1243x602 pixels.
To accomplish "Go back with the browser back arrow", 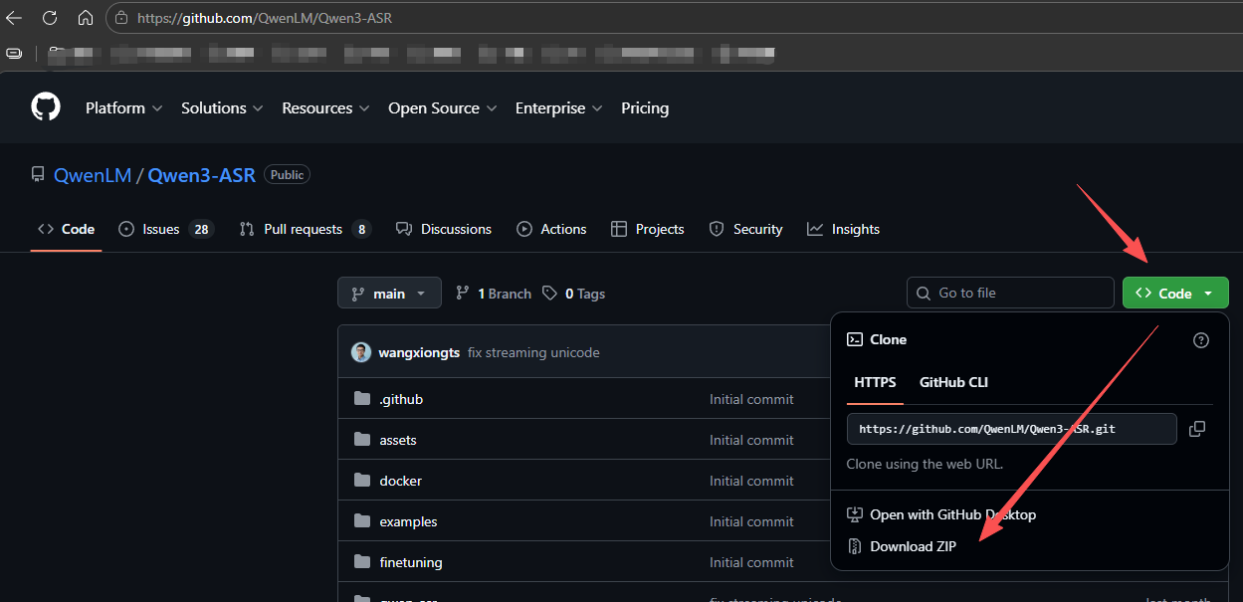I will (14, 18).
